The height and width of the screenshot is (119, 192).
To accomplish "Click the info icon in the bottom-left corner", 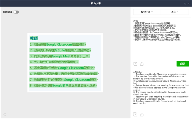I will [x=5, y=114].
